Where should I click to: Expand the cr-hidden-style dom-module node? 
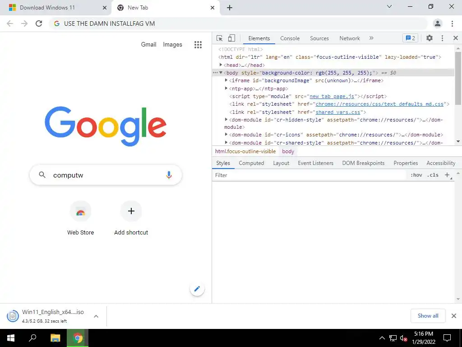coord(226,119)
